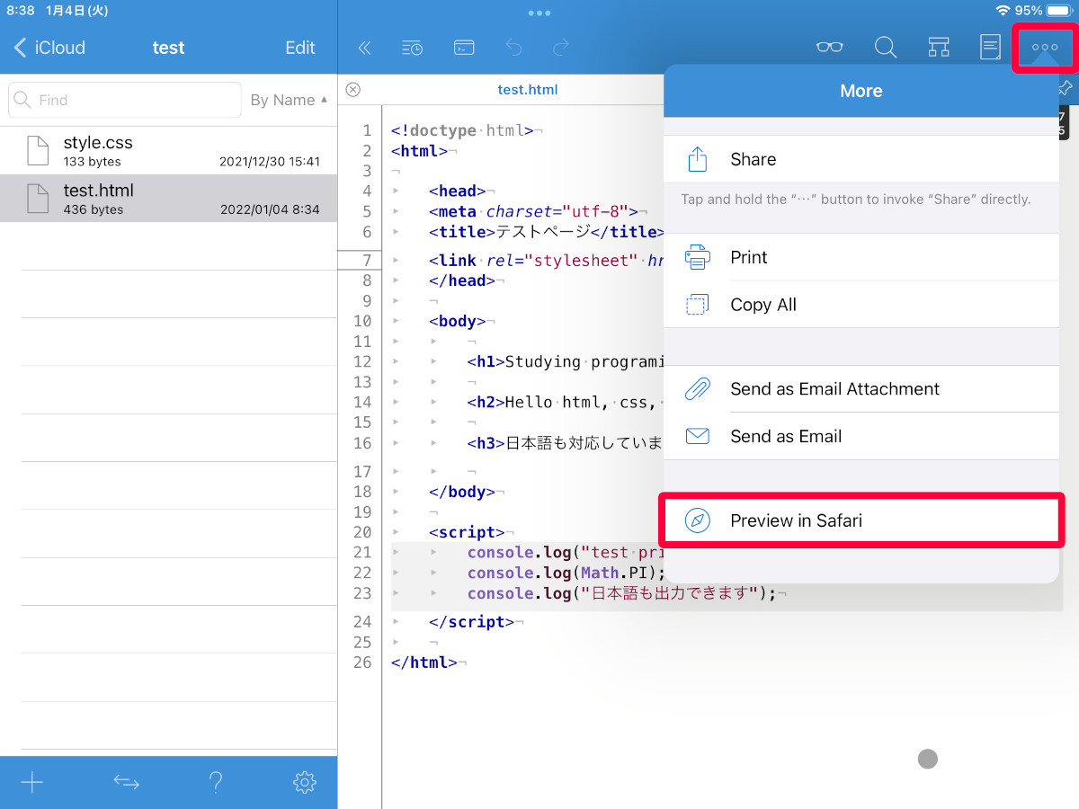Screen dimensions: 1079x809
Task: Open the document info page icon
Action: click(990, 48)
